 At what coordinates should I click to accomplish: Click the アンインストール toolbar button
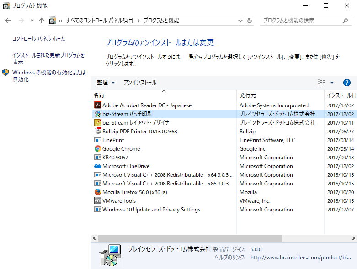pyautogui.click(x=140, y=83)
